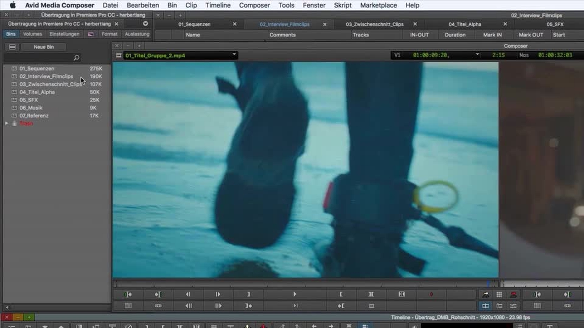
Task: Select the 02_Interview_Filmclips tab
Action: (x=285, y=24)
